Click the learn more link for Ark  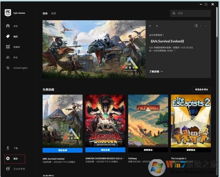(x=156, y=72)
